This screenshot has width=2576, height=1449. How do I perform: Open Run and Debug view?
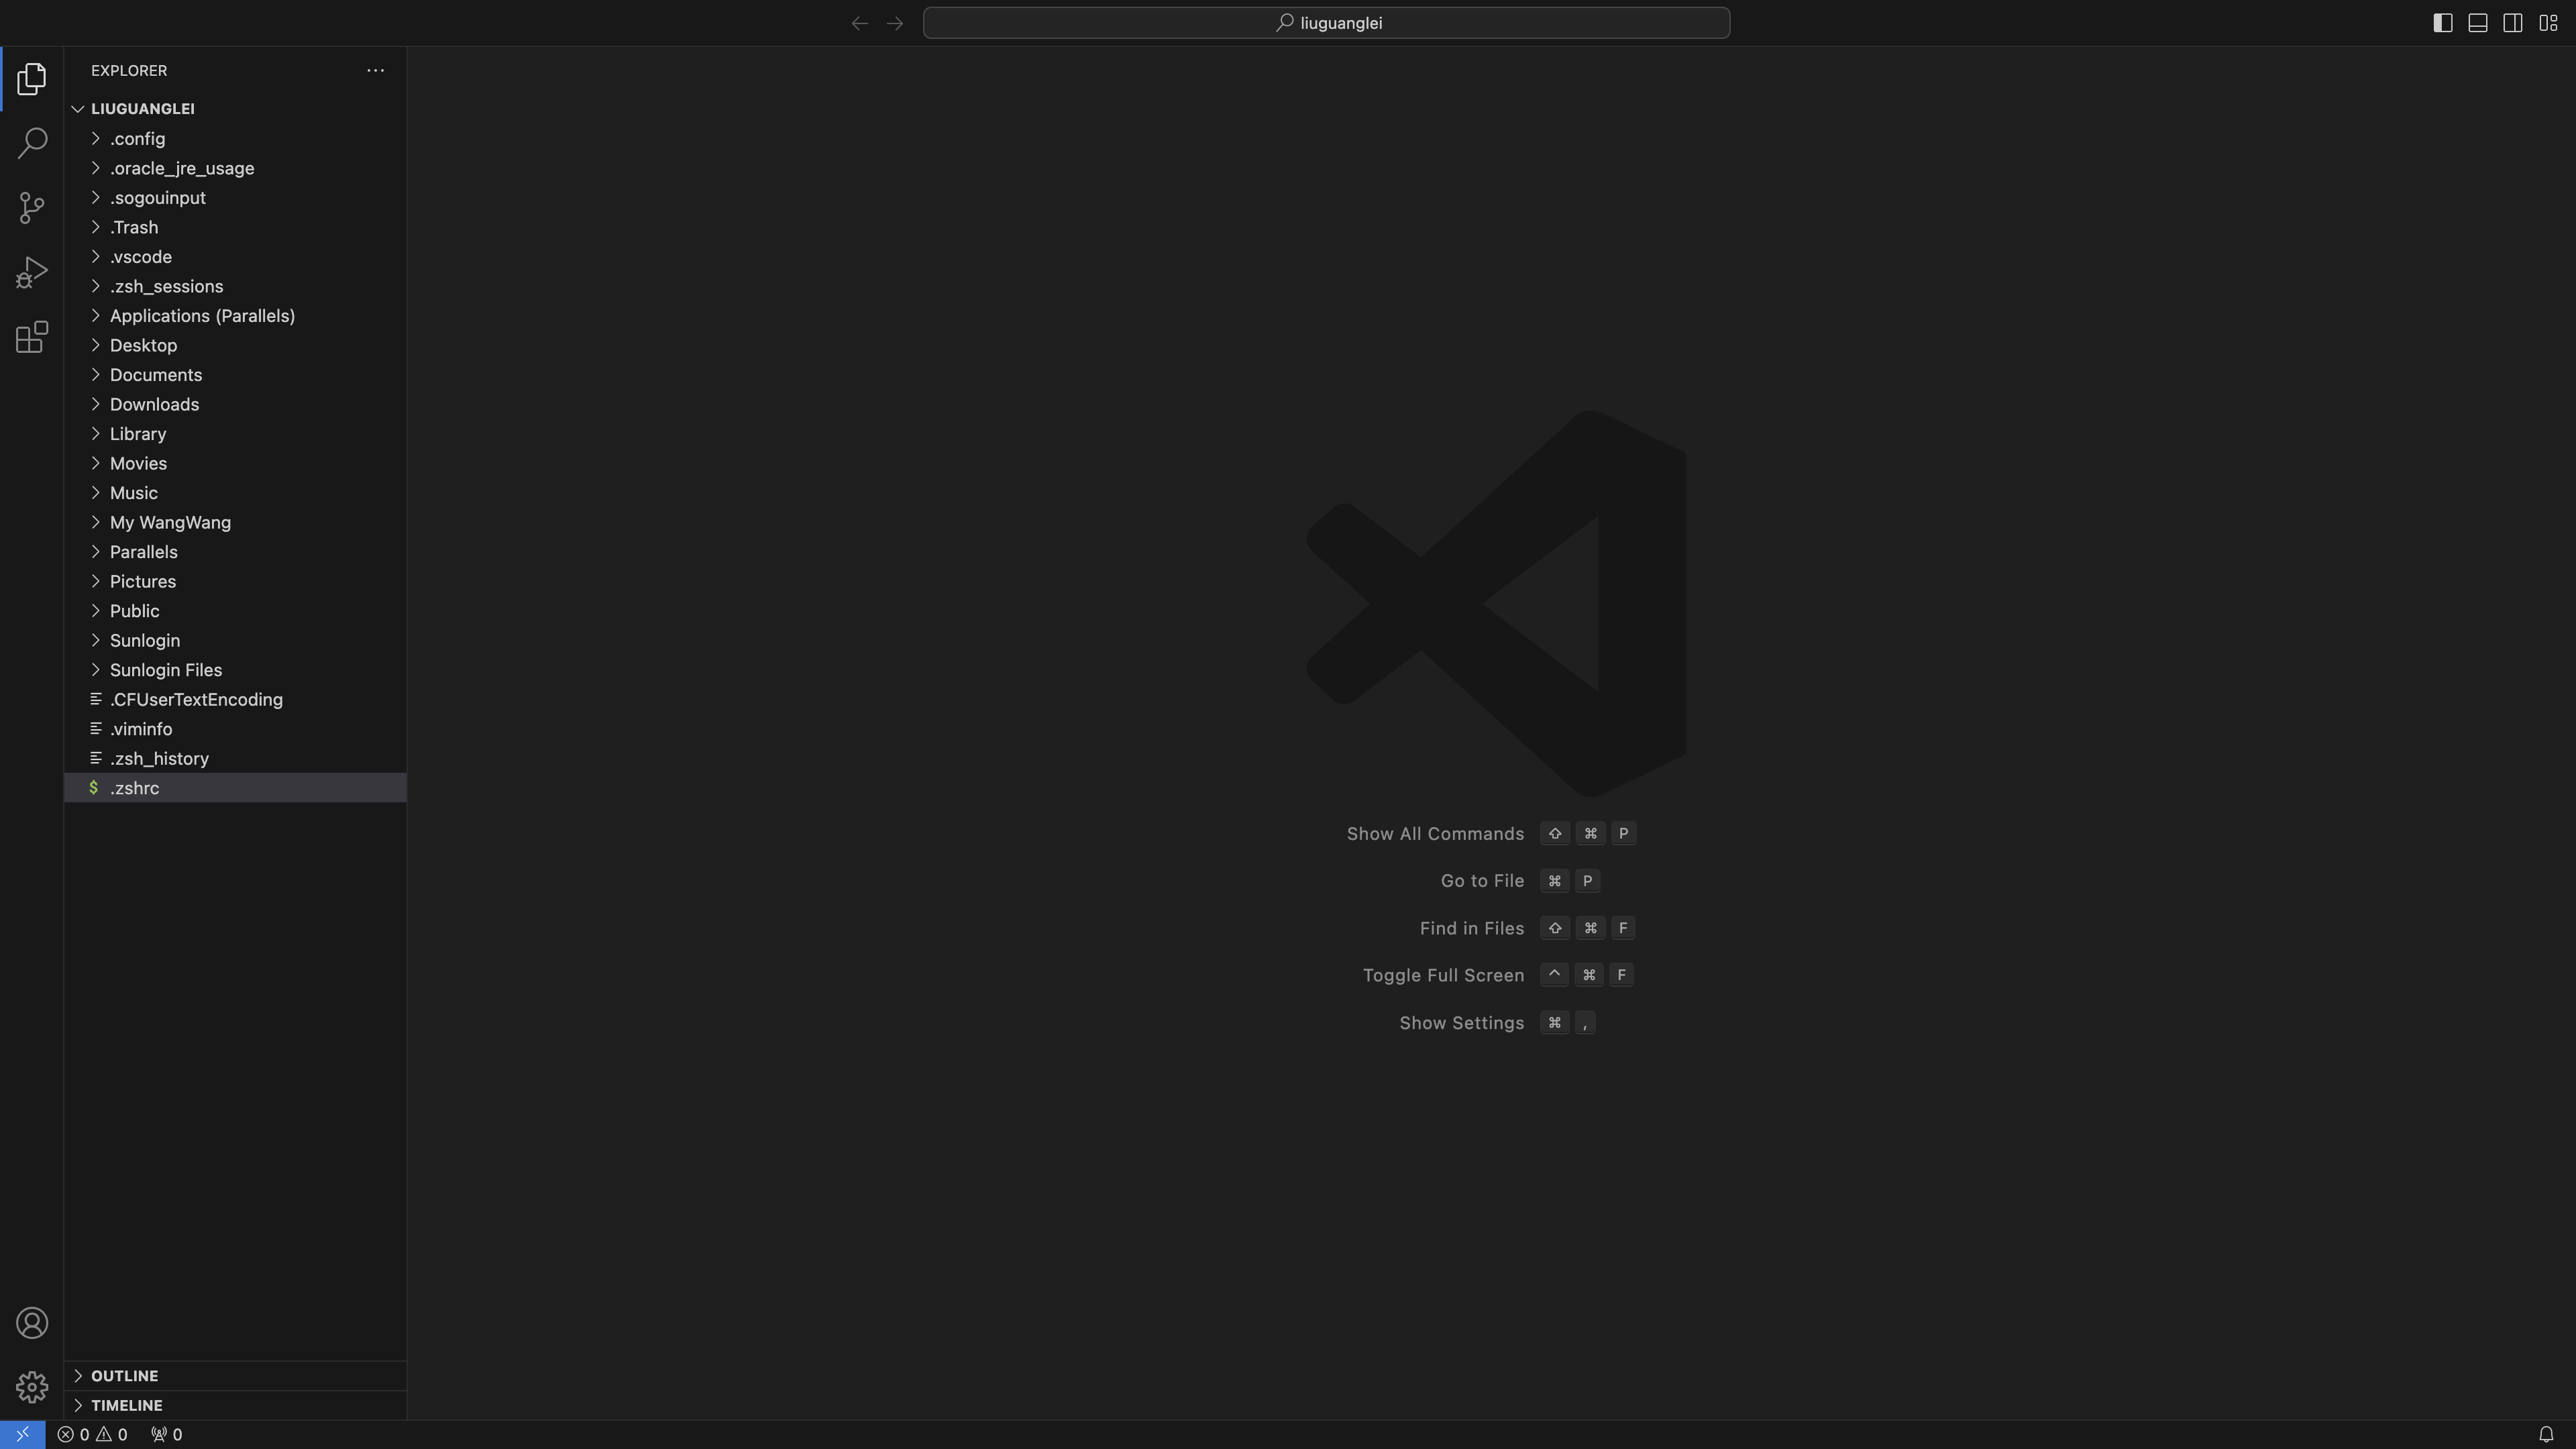pos(32,272)
